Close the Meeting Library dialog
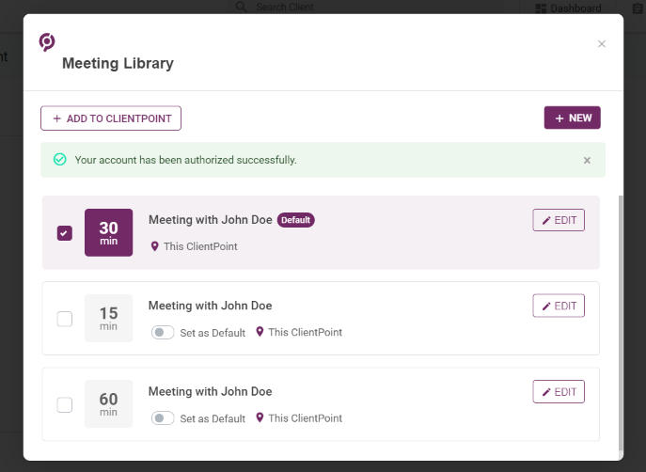 point(602,44)
